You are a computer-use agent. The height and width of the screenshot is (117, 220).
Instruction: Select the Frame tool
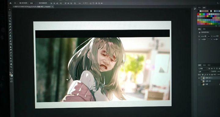10,24
